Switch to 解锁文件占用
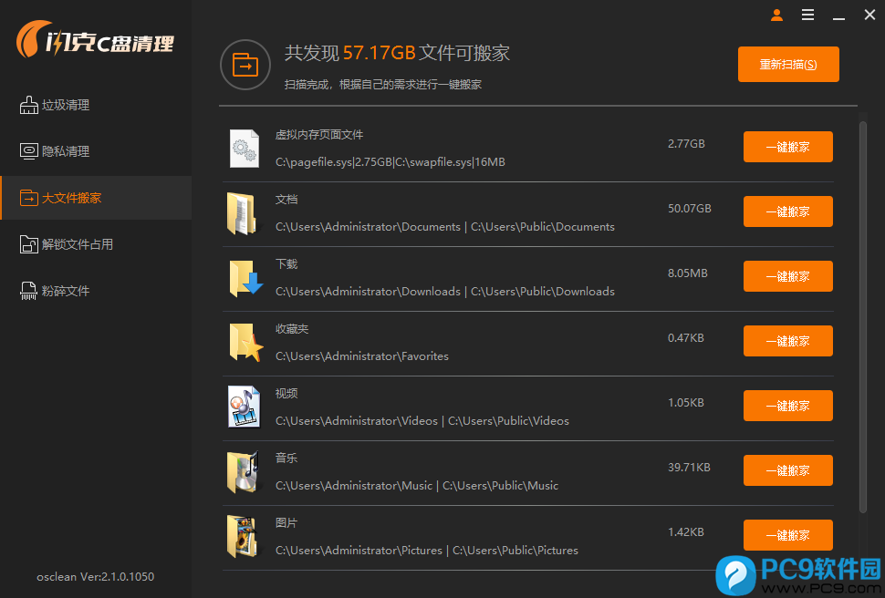The width and height of the screenshot is (885, 598). coord(96,244)
